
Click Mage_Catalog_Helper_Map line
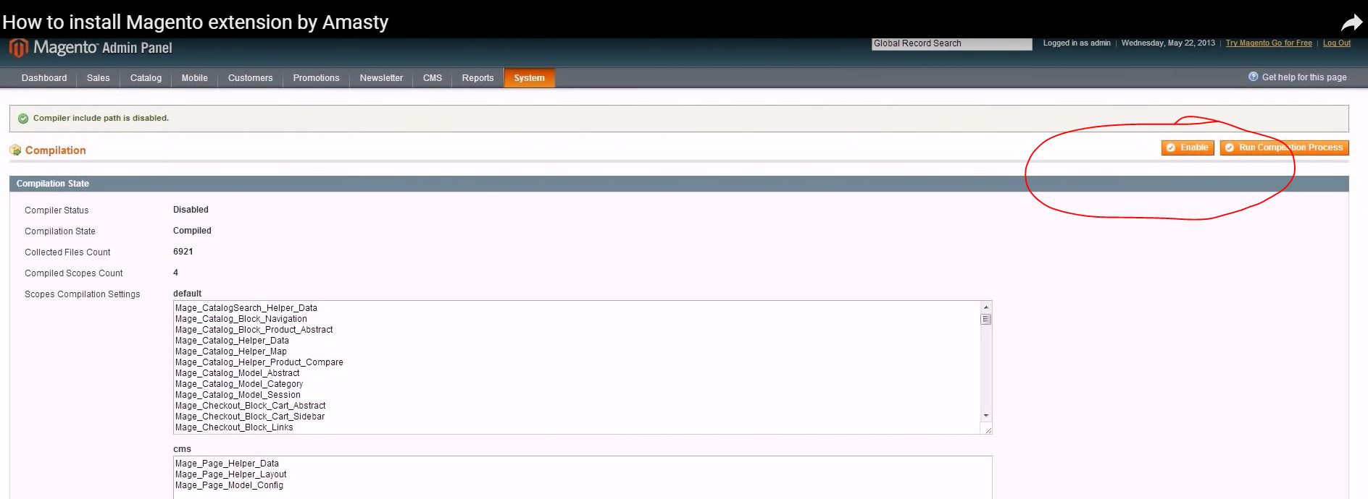(x=231, y=351)
